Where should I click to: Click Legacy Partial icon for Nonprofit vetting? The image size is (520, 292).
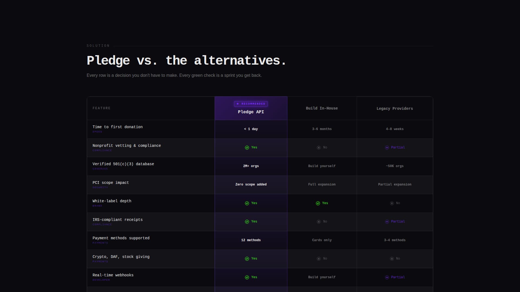pos(387,148)
